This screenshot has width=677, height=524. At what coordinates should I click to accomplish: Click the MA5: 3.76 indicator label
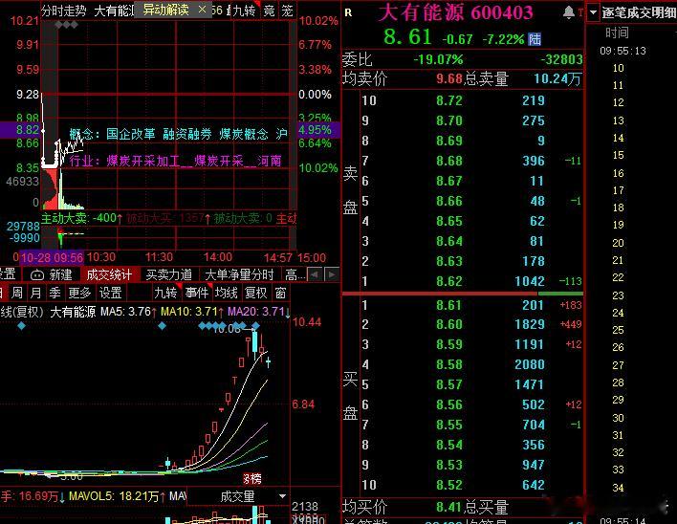pyautogui.click(x=128, y=311)
